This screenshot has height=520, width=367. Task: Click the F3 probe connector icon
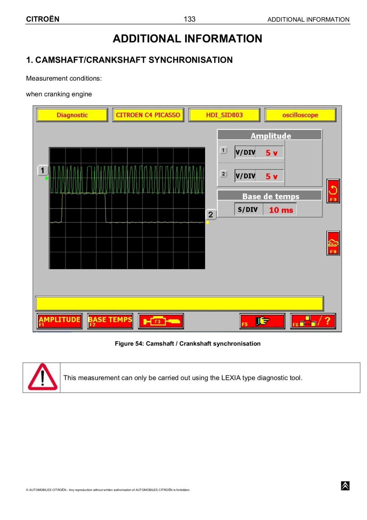[x=161, y=321]
